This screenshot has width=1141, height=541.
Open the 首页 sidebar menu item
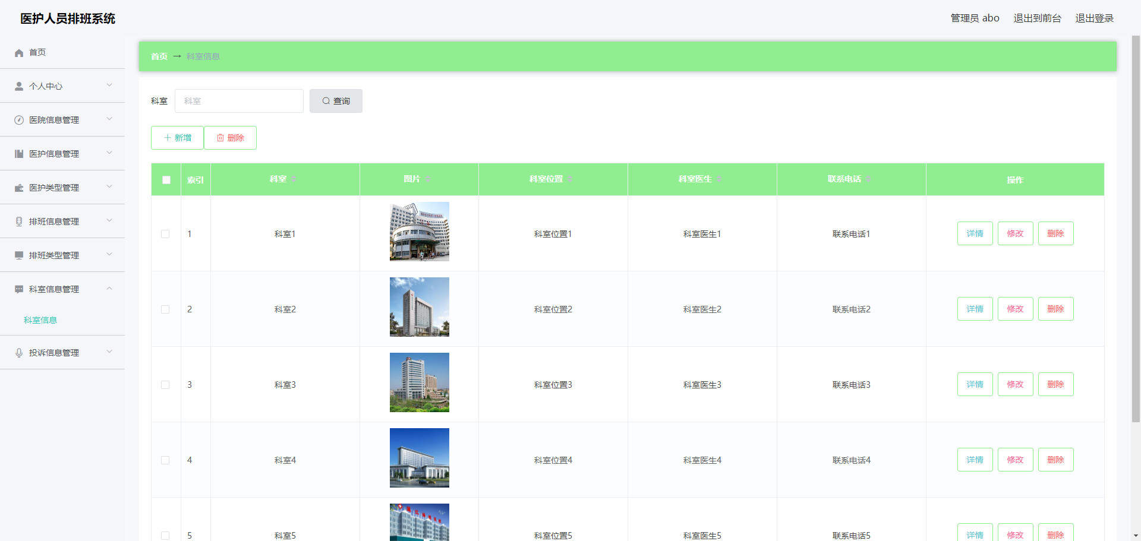(x=62, y=52)
